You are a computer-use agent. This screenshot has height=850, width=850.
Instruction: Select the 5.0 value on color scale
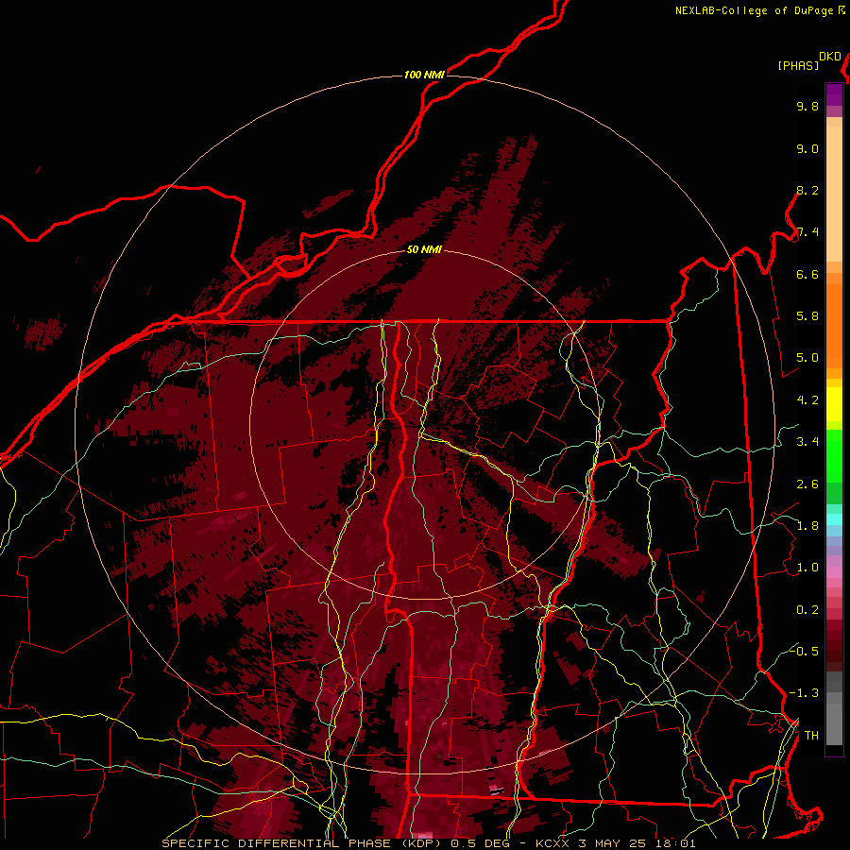(x=807, y=358)
